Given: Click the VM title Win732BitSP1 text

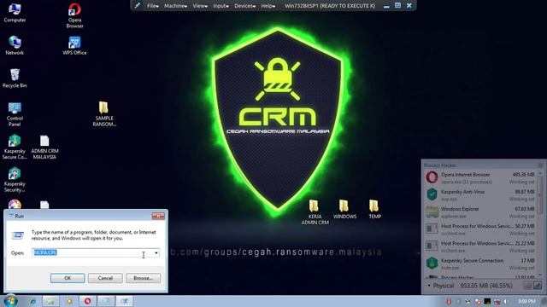Looking at the screenshot, I should pyautogui.click(x=330, y=6).
